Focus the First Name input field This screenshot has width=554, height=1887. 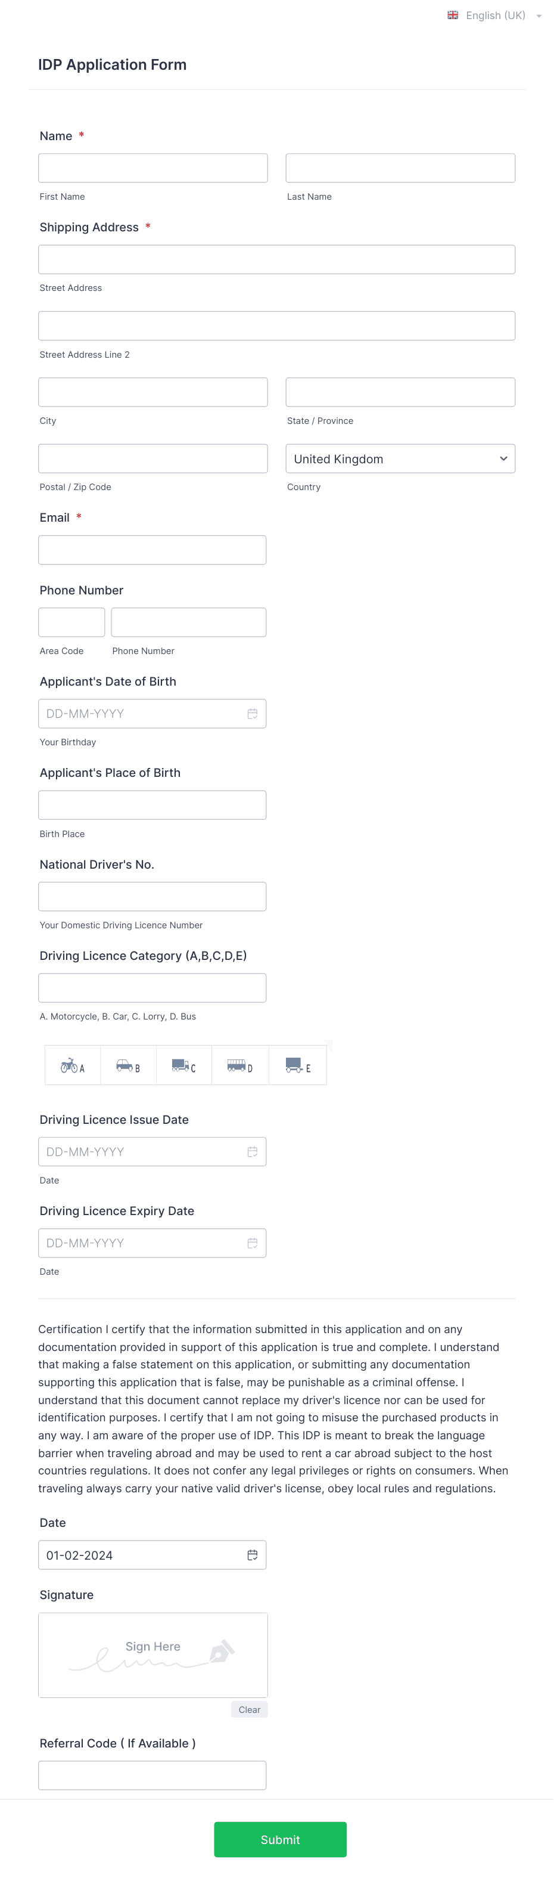pyautogui.click(x=153, y=168)
